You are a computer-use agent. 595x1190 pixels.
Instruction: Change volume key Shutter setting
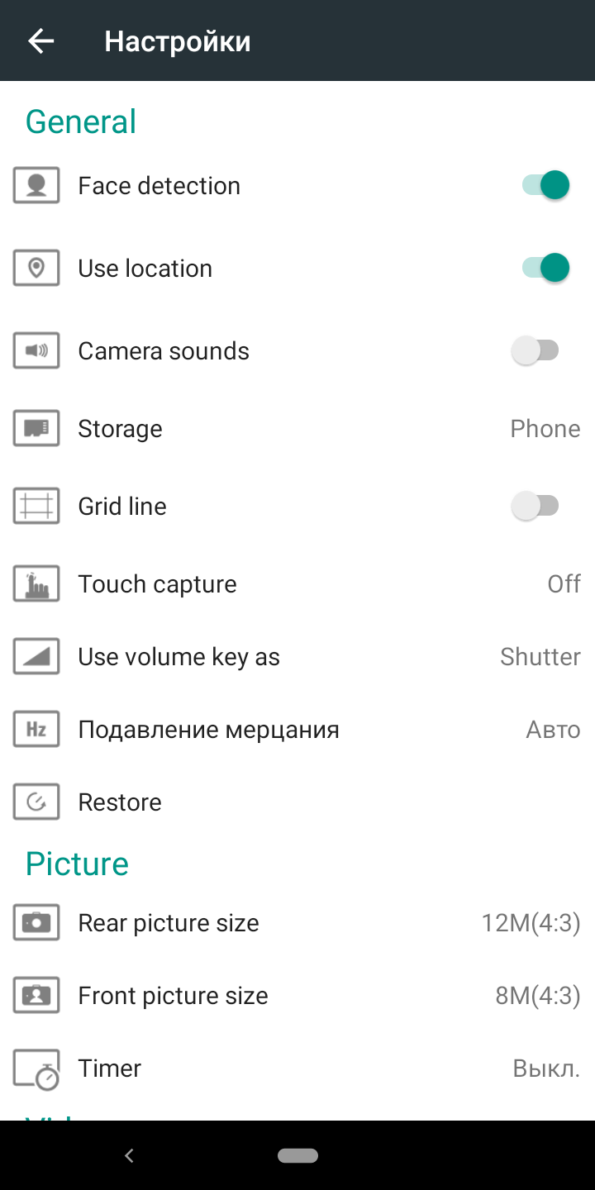[540, 657]
